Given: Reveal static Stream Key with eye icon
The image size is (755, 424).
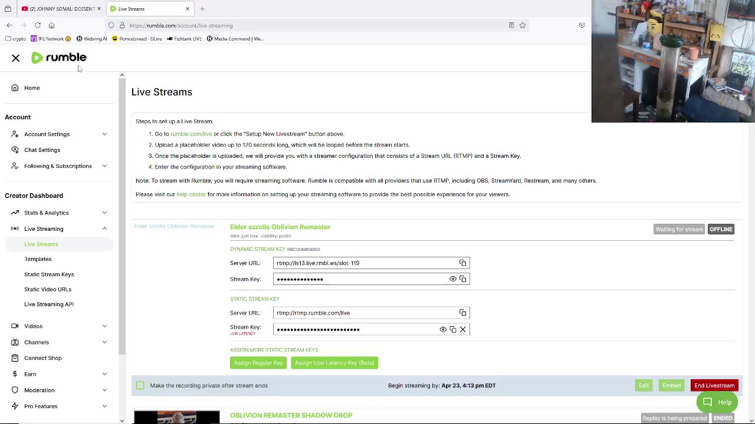Looking at the screenshot, I should (x=443, y=329).
